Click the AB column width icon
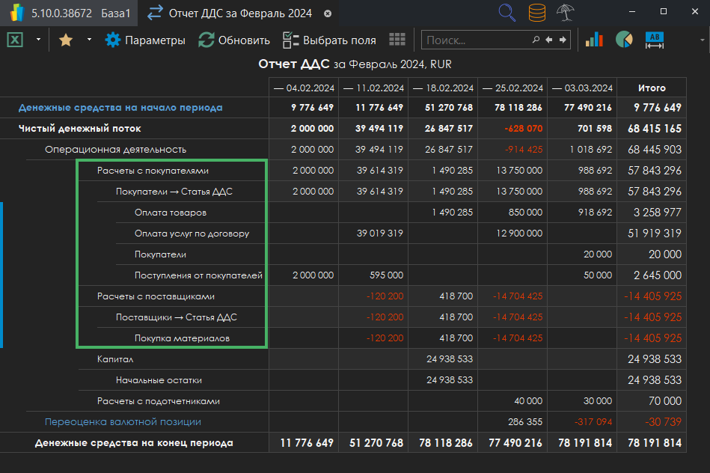This screenshot has height=473, width=710. [x=654, y=40]
